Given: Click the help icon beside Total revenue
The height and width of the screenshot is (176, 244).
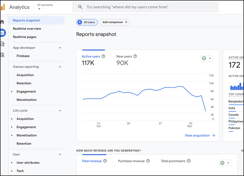Looking at the screenshot, I should [x=105, y=161].
